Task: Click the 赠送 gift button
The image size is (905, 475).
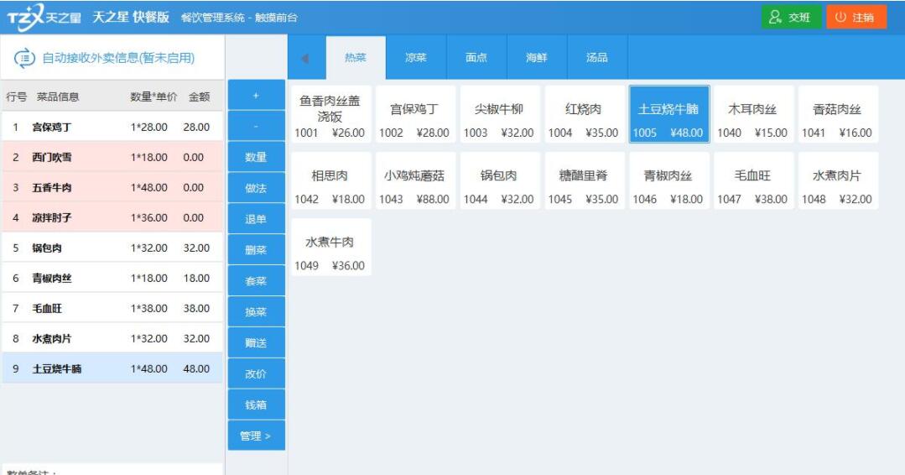Action: click(x=257, y=343)
